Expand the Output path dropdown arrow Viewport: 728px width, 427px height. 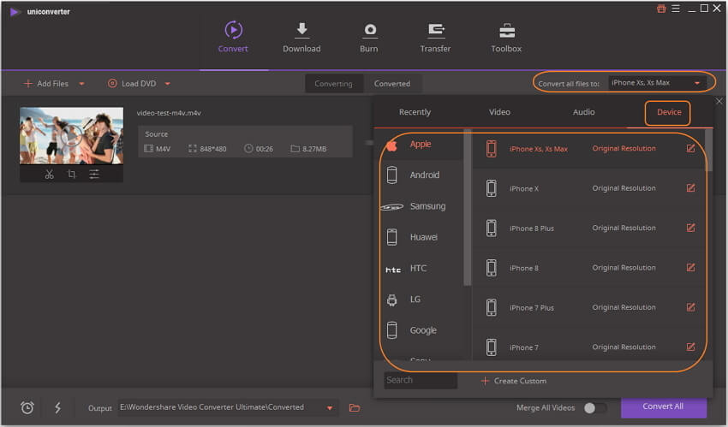pos(330,408)
